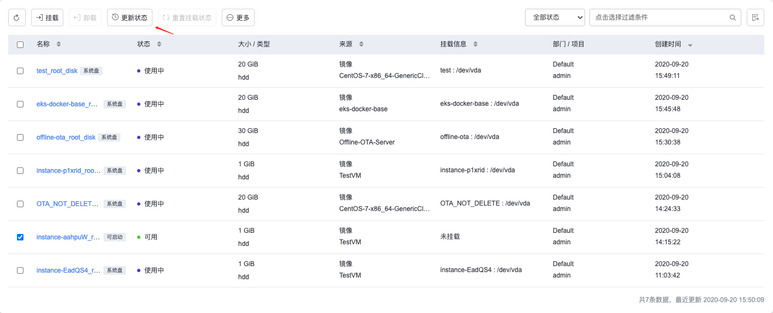Check the eks-docker-base row checkbox
The height and width of the screenshot is (313, 773).
20,104
